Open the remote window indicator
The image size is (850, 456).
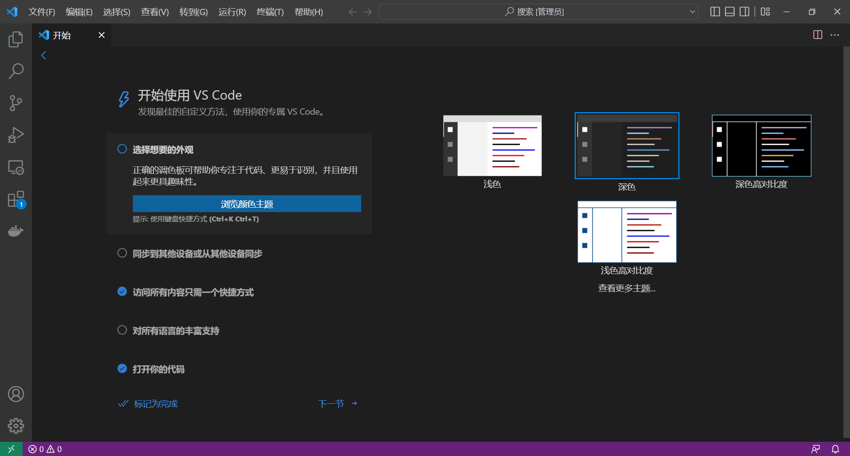click(x=12, y=449)
